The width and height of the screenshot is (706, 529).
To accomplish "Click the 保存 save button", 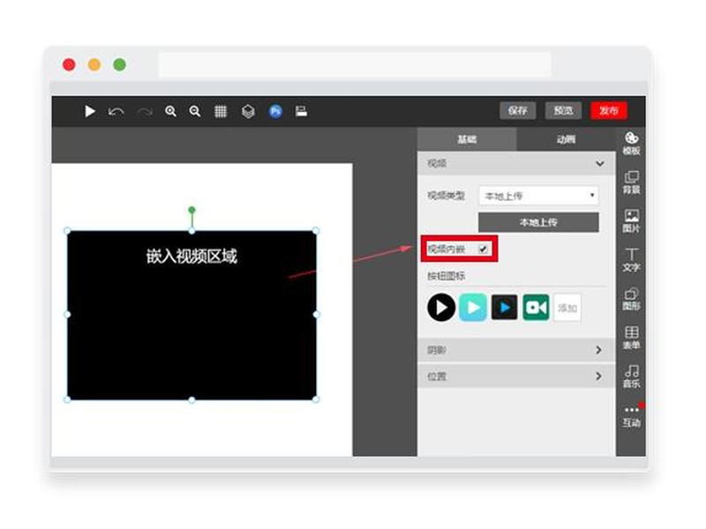I will point(518,111).
